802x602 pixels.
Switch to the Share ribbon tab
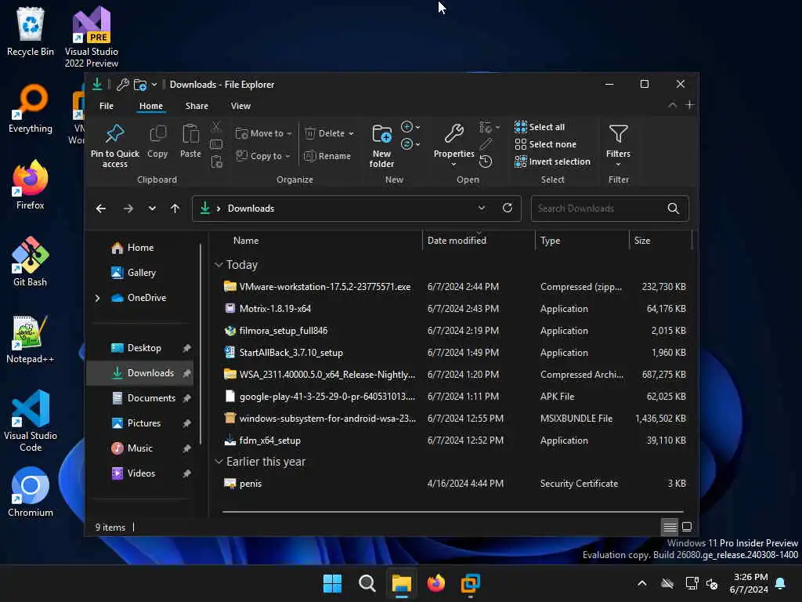click(197, 106)
